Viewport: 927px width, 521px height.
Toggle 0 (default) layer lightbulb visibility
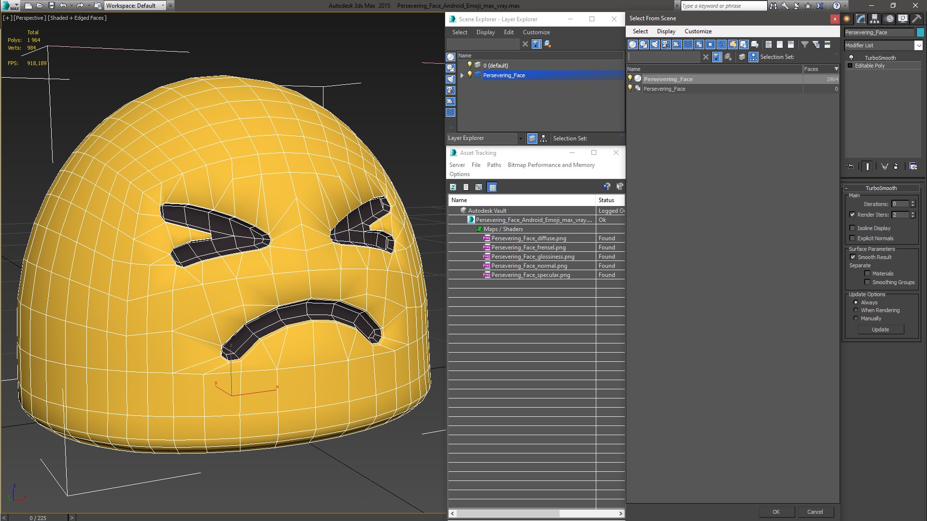[469, 65]
